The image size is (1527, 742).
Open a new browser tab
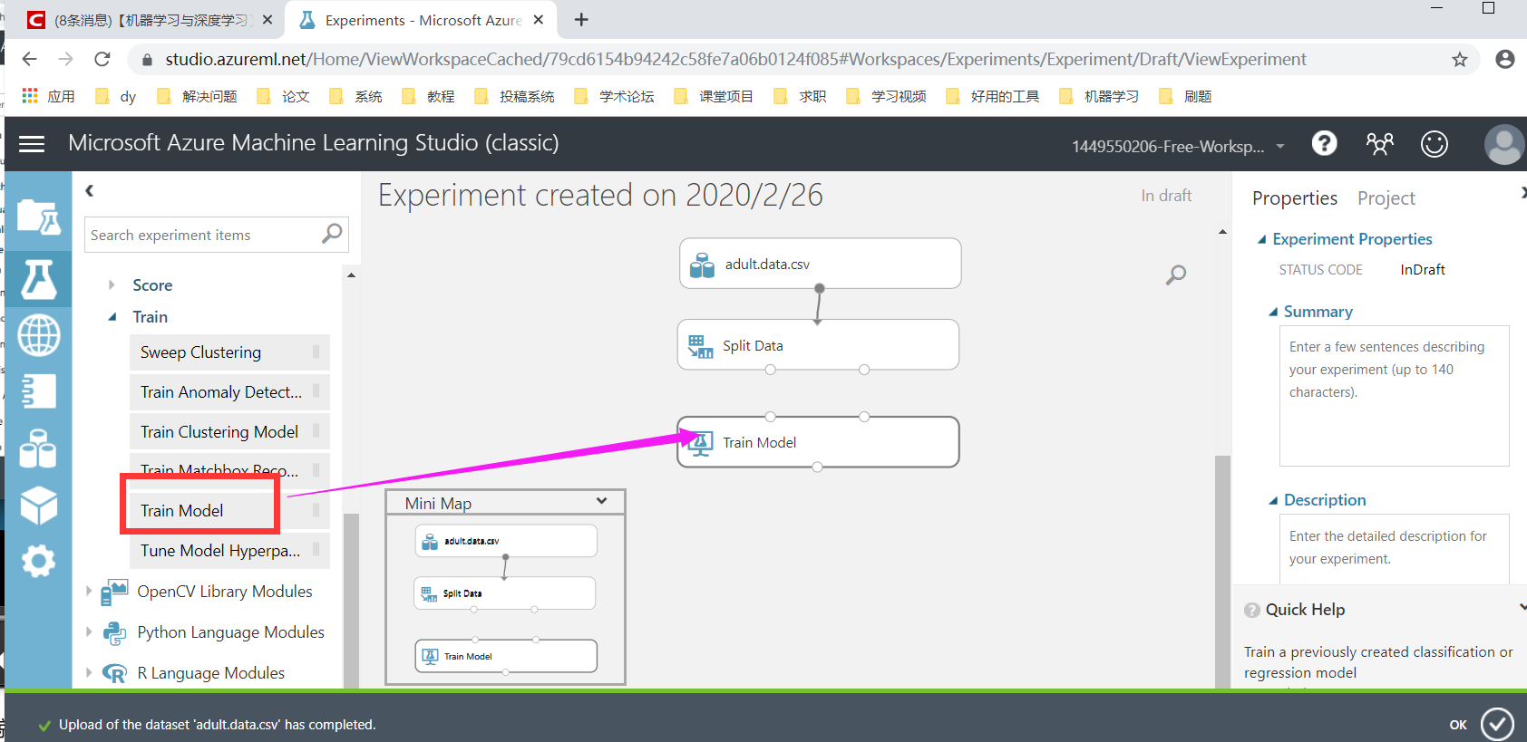coord(581,20)
